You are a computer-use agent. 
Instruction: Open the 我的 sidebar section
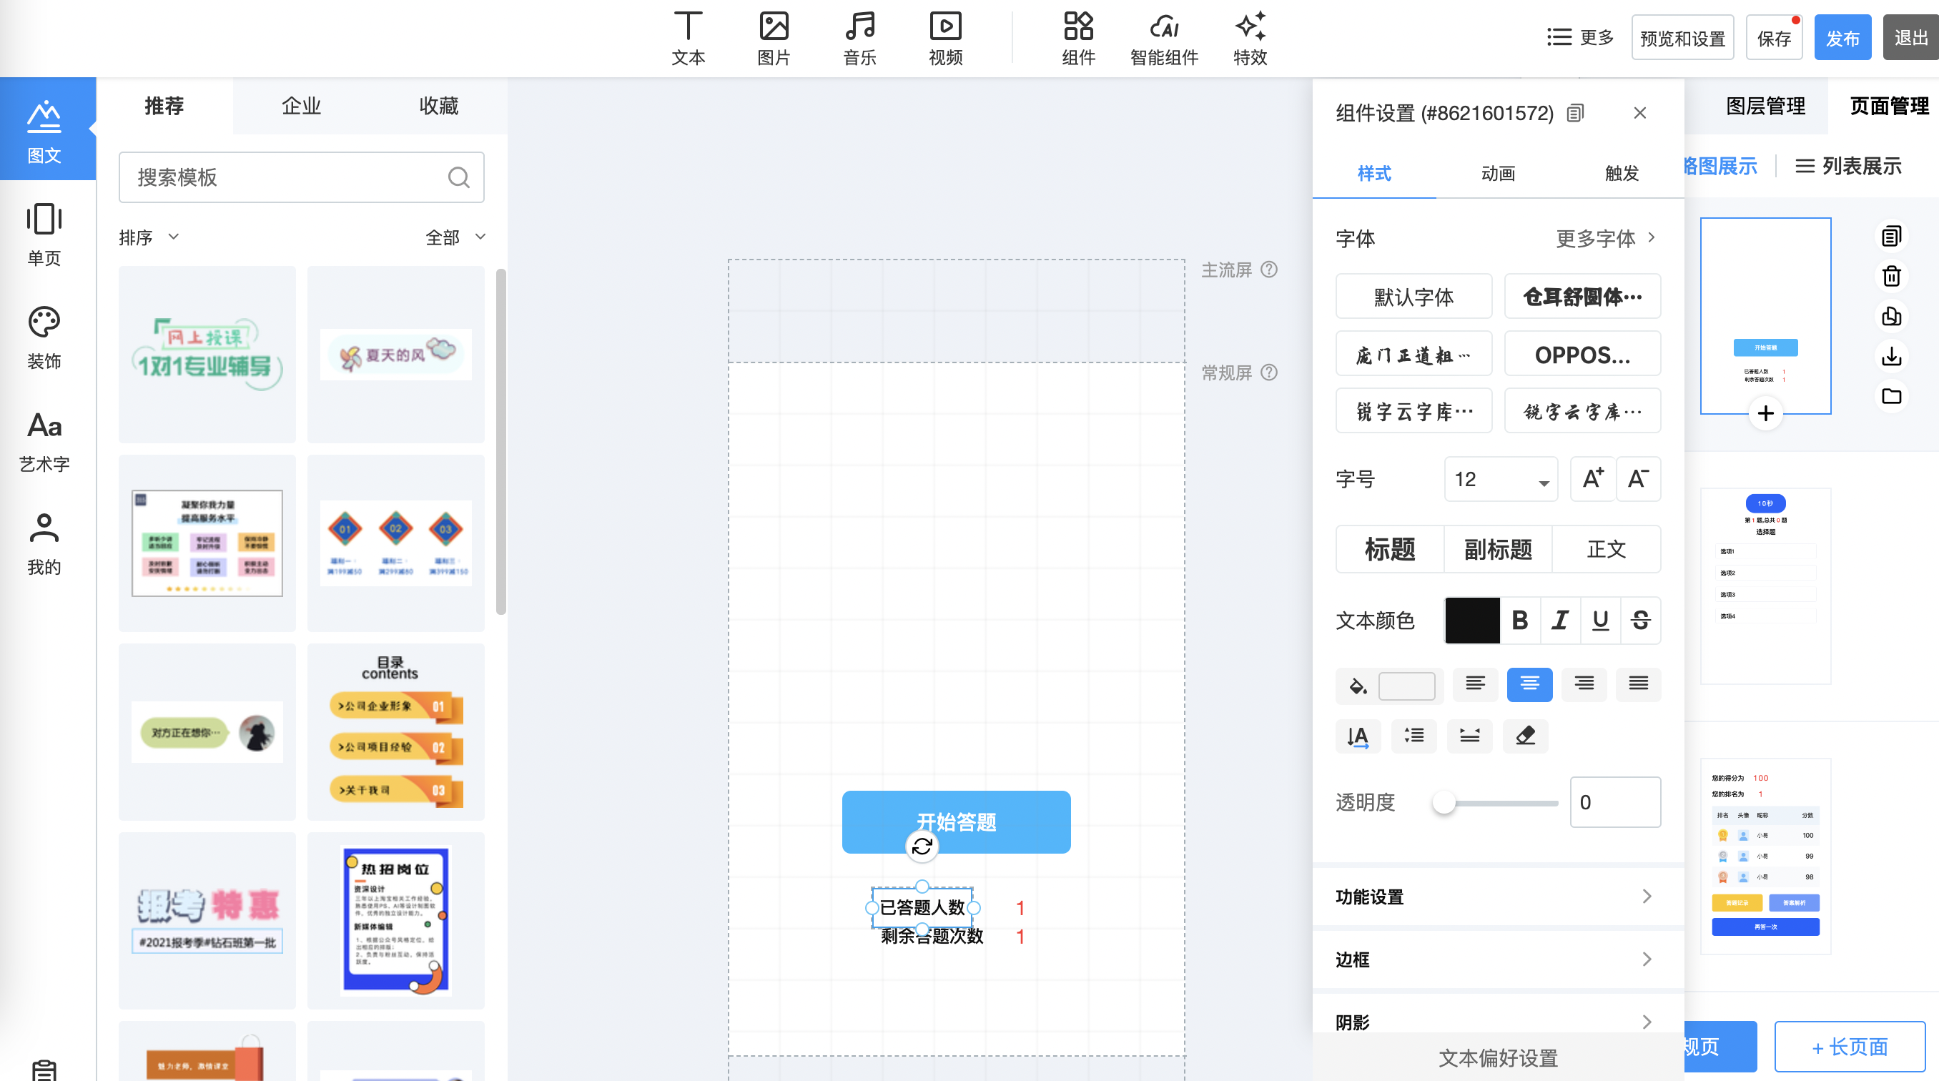[x=44, y=543]
